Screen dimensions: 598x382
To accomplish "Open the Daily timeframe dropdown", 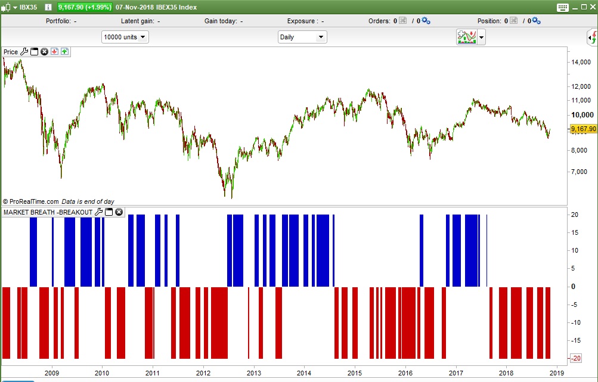I will click(x=302, y=37).
